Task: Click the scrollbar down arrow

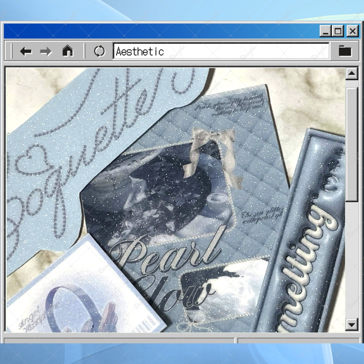Action: click(x=352, y=324)
